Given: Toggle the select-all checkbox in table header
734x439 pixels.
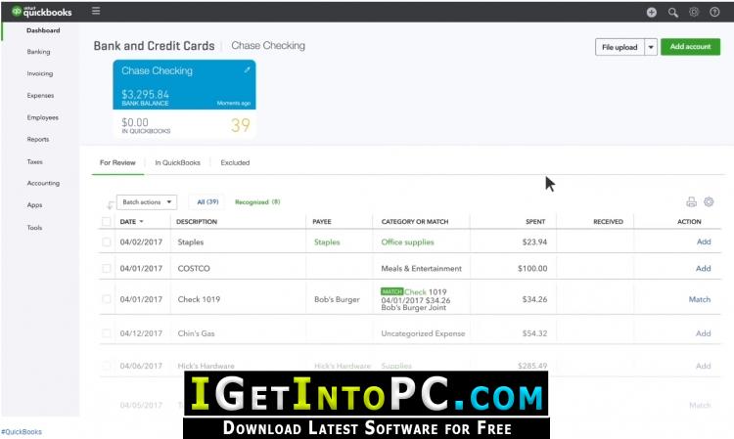Looking at the screenshot, I should [107, 222].
